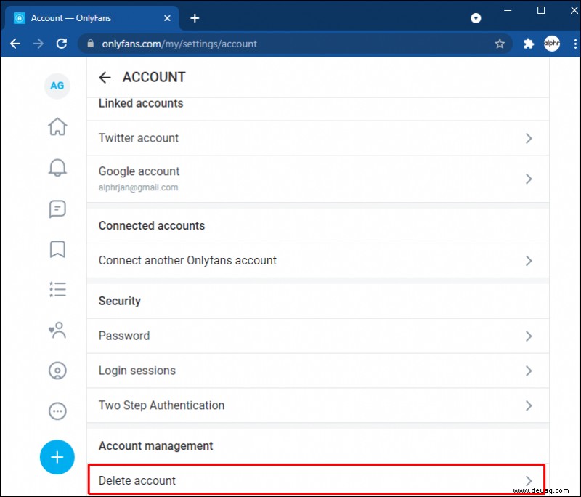
Task: Click the browser Forward navigation arrow
Action: pyautogui.click(x=38, y=44)
